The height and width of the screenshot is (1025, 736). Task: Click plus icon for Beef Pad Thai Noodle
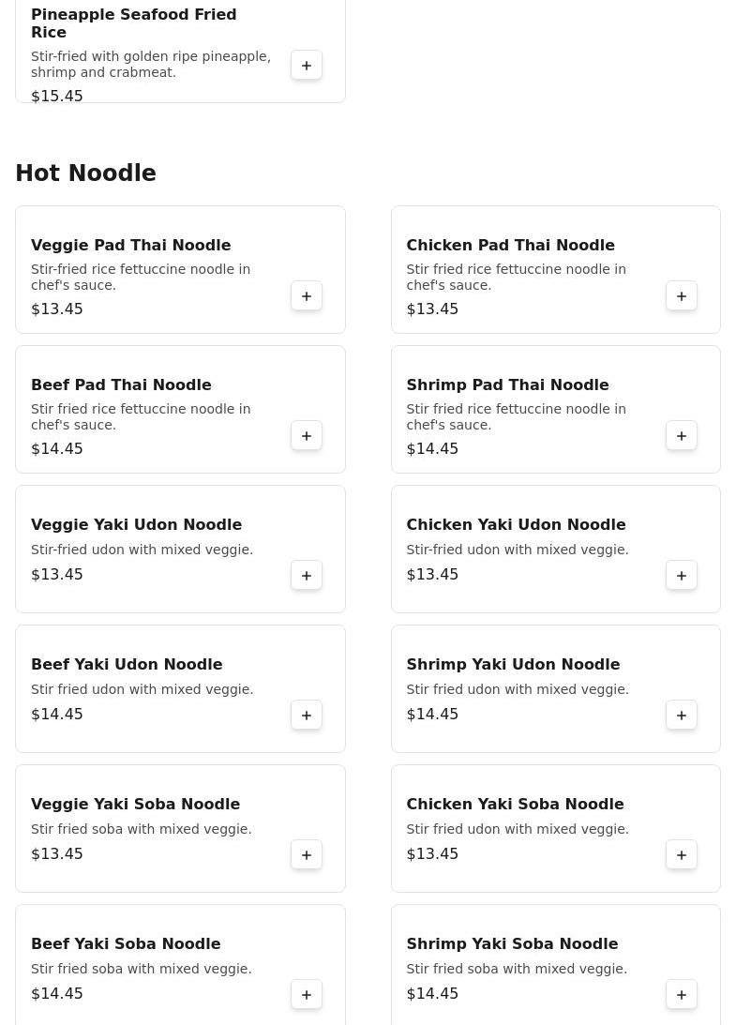(x=306, y=436)
